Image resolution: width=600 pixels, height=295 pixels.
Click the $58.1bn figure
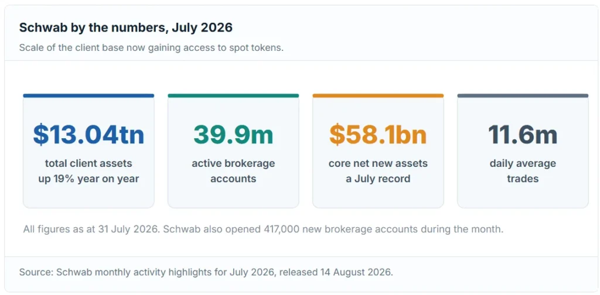[378, 135]
